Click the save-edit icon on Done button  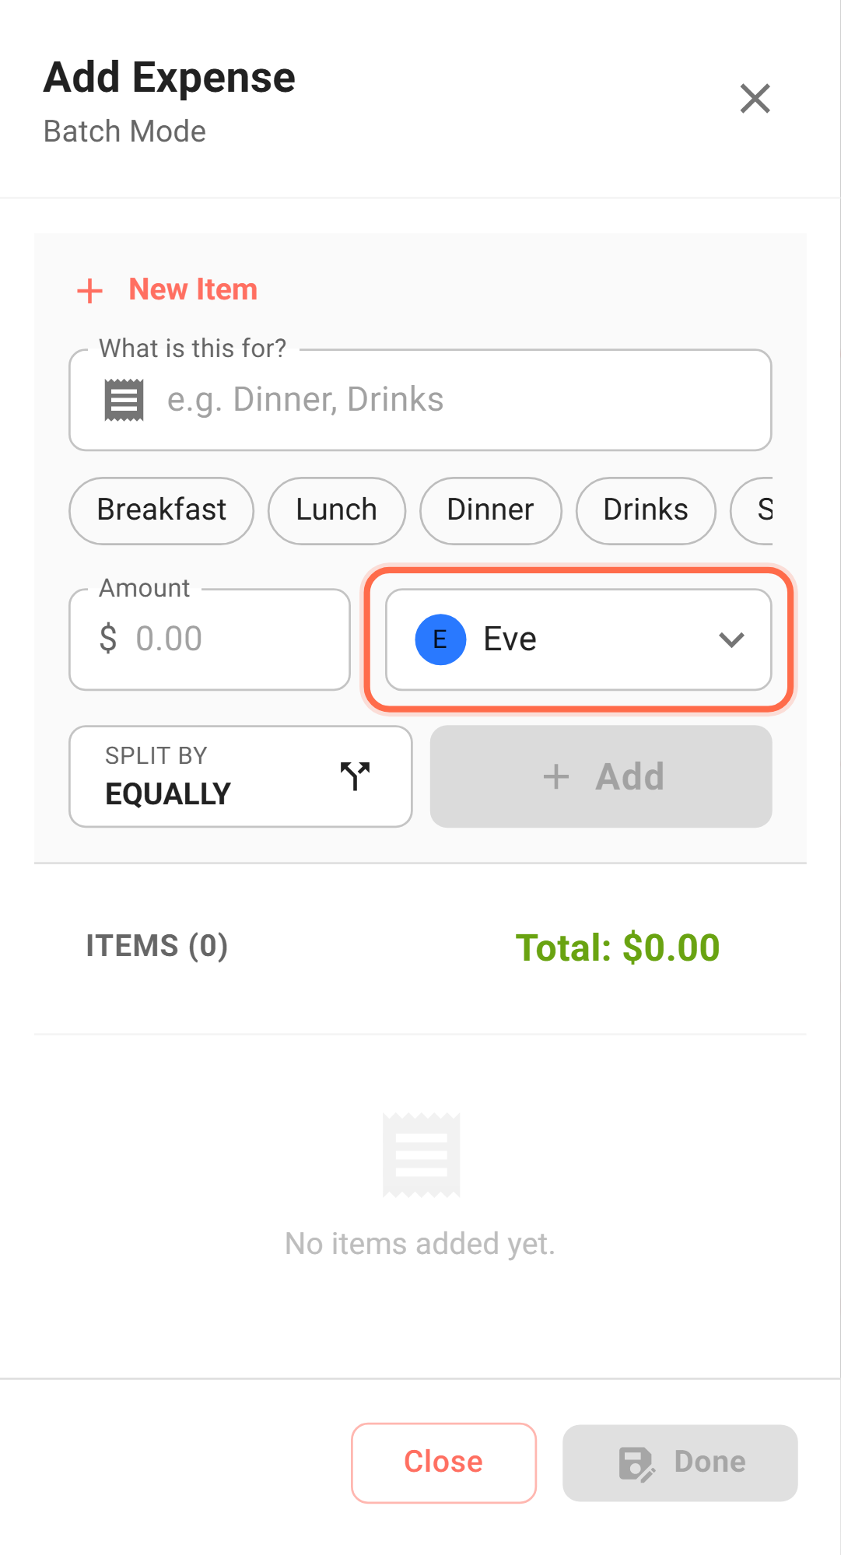point(636,1463)
